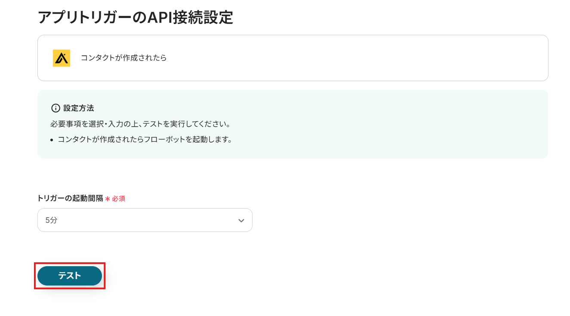Click empty space inside the trigger card
The width and height of the screenshot is (570, 316).
[x=344, y=58]
